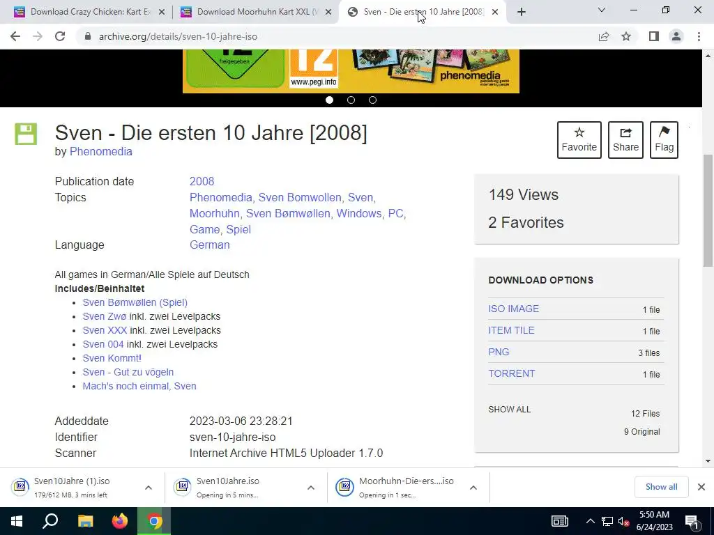Image resolution: width=714 pixels, height=535 pixels.
Task: Select the third carousel image dot
Action: point(372,100)
